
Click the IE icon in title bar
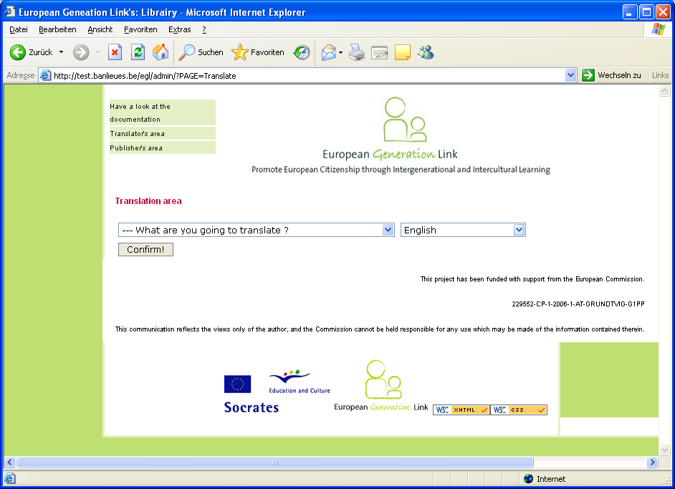click(9, 11)
